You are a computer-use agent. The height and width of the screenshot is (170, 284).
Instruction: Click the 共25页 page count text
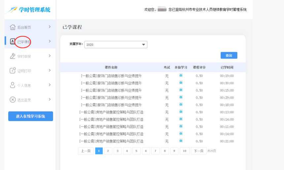point(212,151)
